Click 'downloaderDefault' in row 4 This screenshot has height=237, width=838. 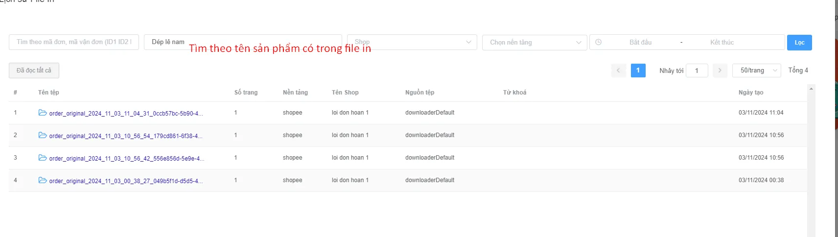(430, 180)
